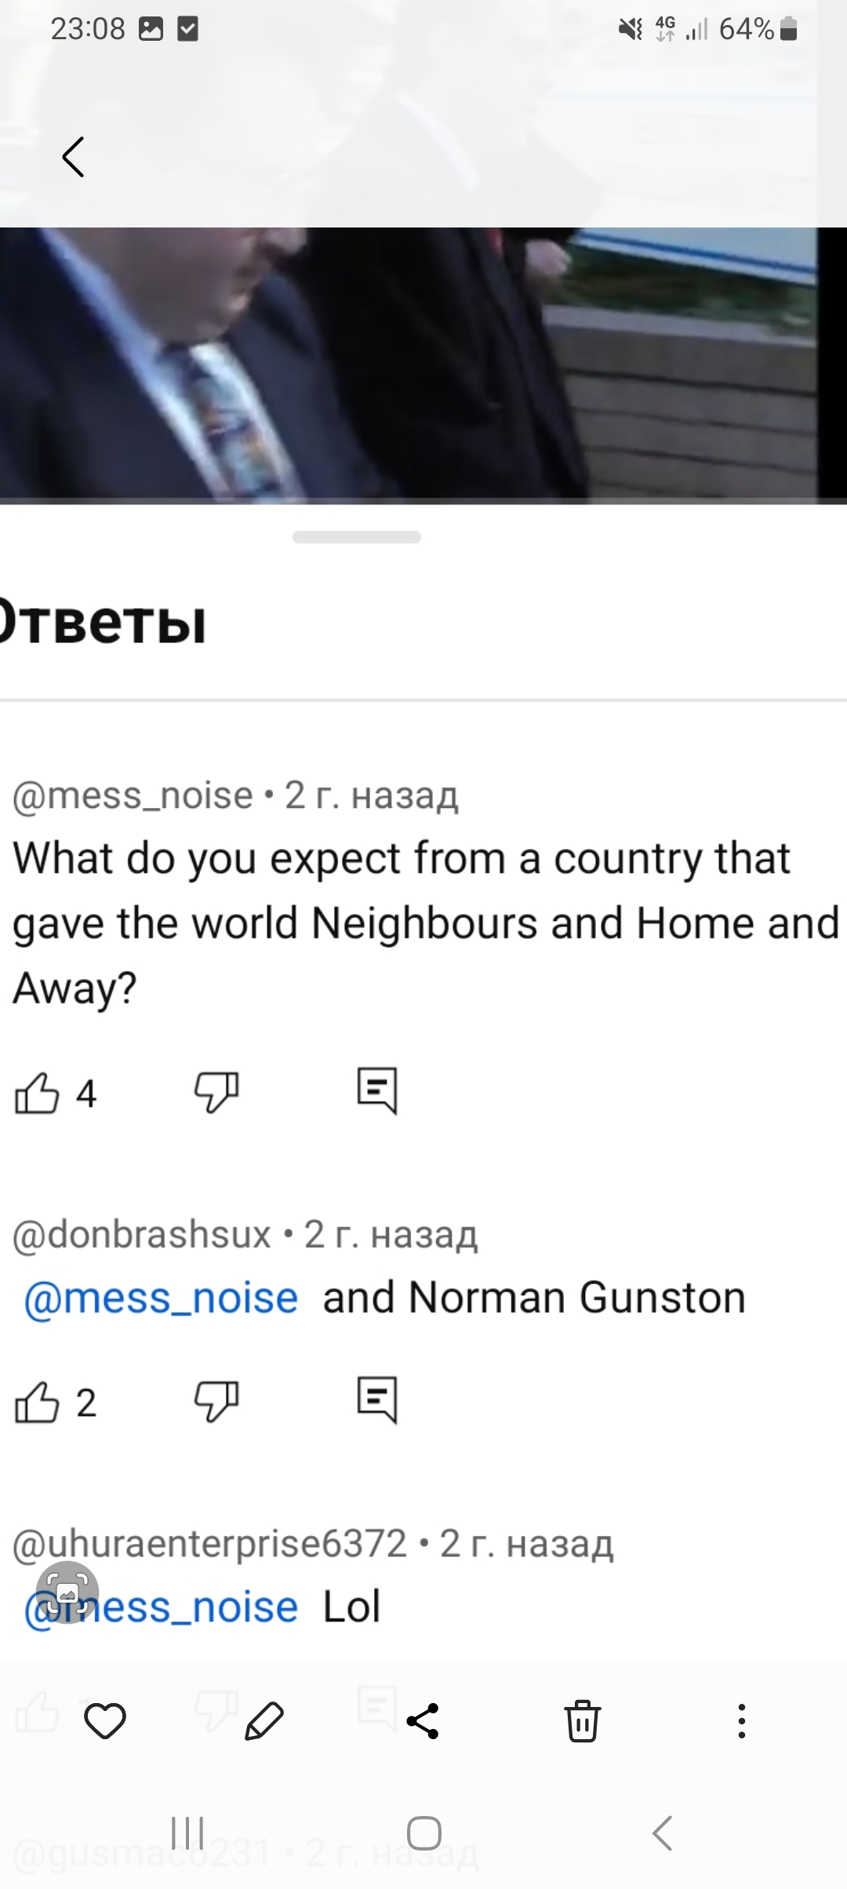Reply to the @mess_noise comment

coord(377,1090)
